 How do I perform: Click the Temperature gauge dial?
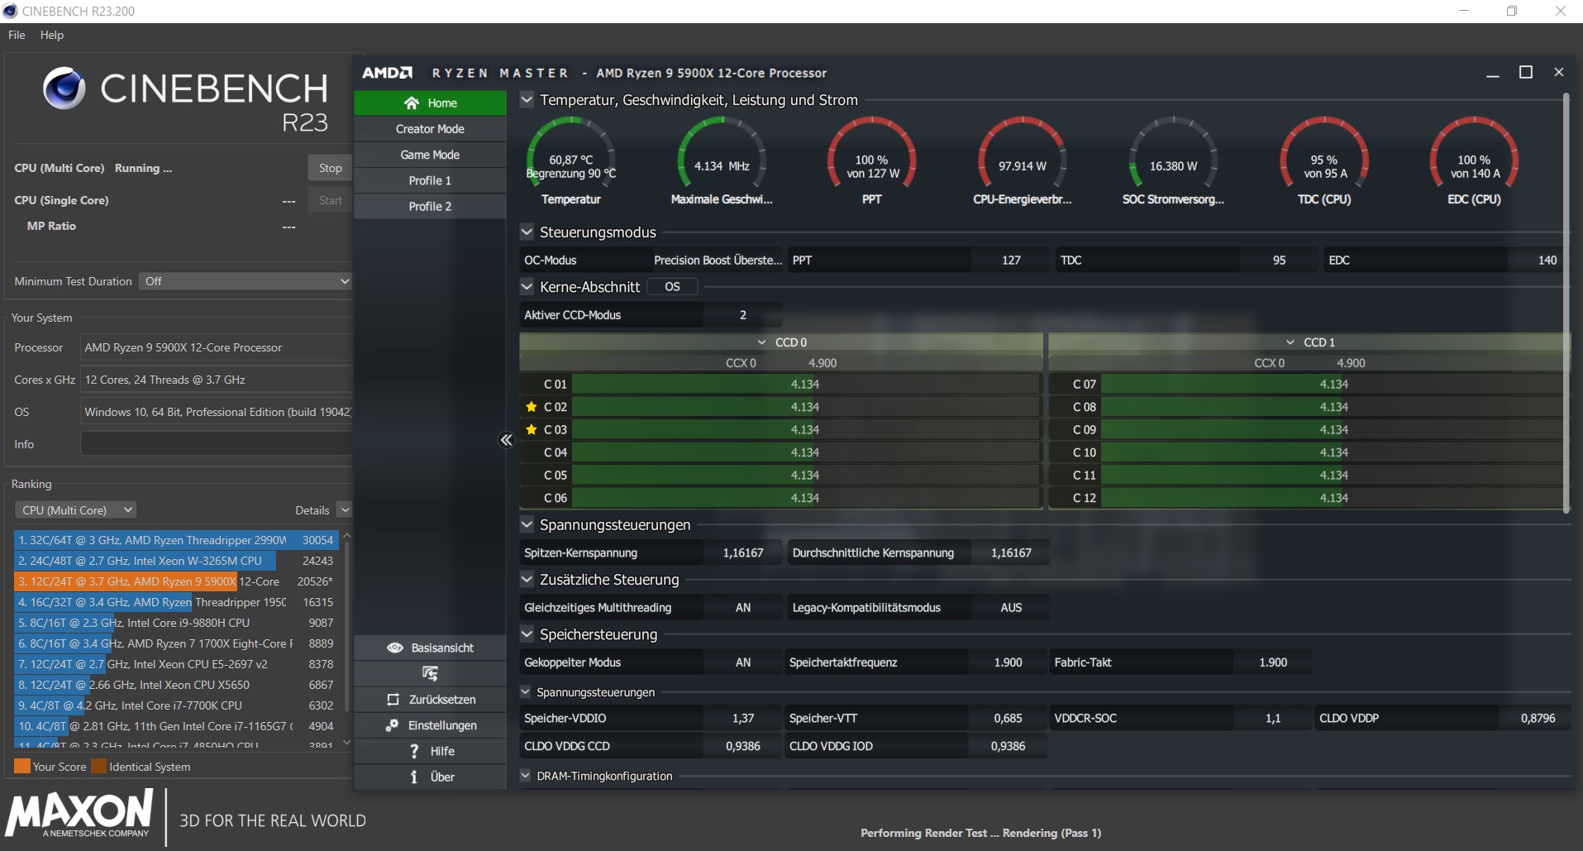[570, 153]
